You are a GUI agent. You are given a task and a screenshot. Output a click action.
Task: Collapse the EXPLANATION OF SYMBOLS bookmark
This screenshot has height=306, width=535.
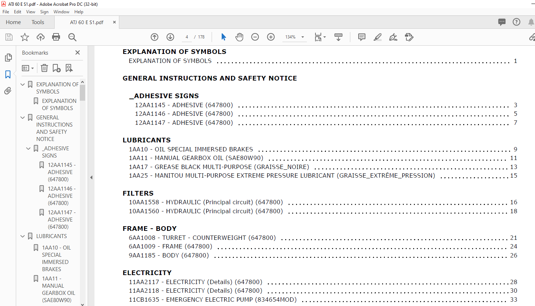click(23, 85)
